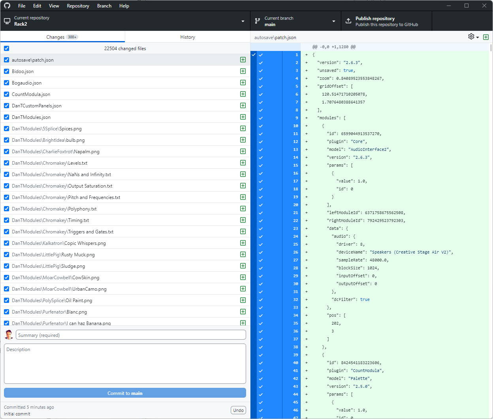
Task: Uncheck the Bidoo.json checkbox
Action: [x=6, y=71]
